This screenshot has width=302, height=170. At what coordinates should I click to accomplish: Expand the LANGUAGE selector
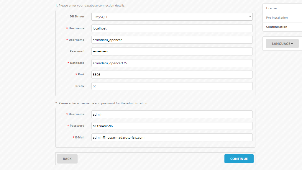click(282, 43)
